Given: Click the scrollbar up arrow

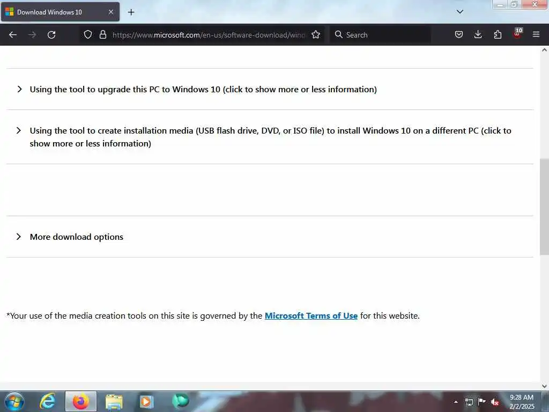Looking at the screenshot, I should pos(544,50).
